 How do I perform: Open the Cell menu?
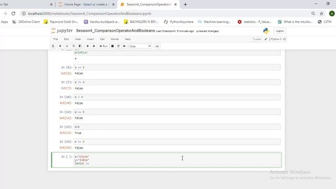102,39
